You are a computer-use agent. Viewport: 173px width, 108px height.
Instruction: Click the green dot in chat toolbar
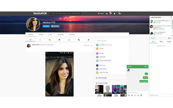pos(141,95)
